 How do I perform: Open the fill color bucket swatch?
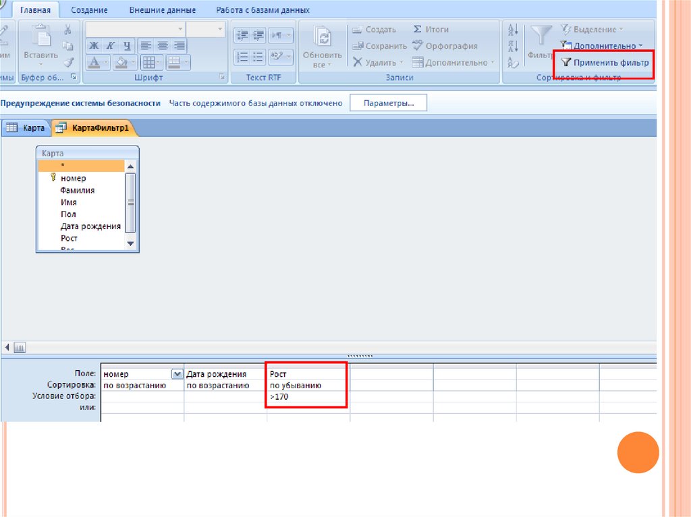pyautogui.click(x=121, y=63)
